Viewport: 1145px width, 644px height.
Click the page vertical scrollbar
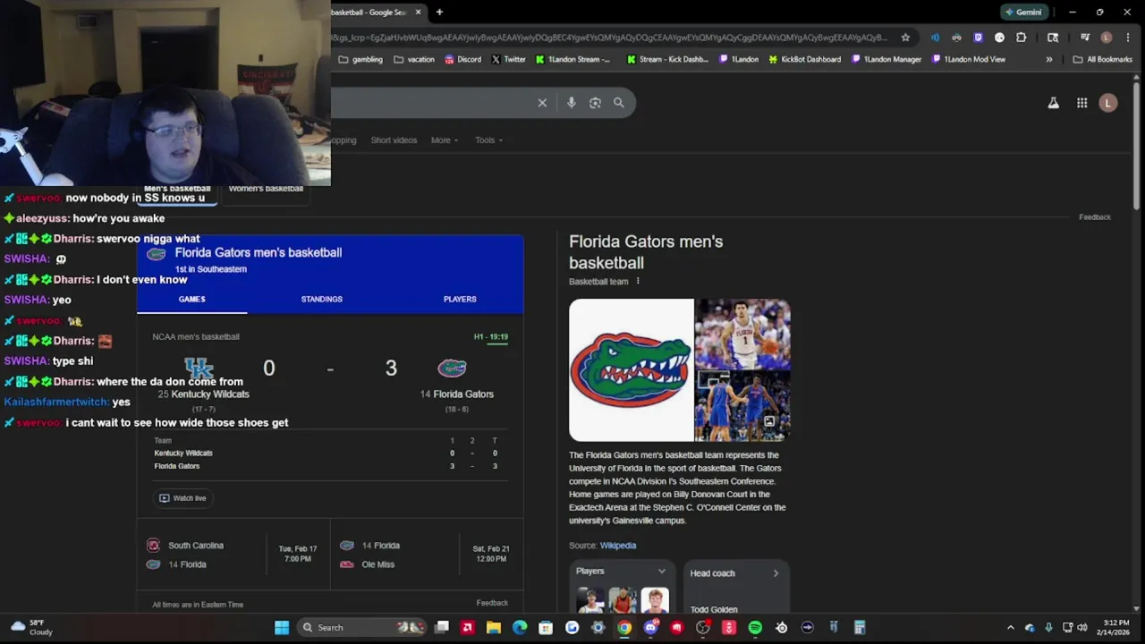tap(1138, 148)
